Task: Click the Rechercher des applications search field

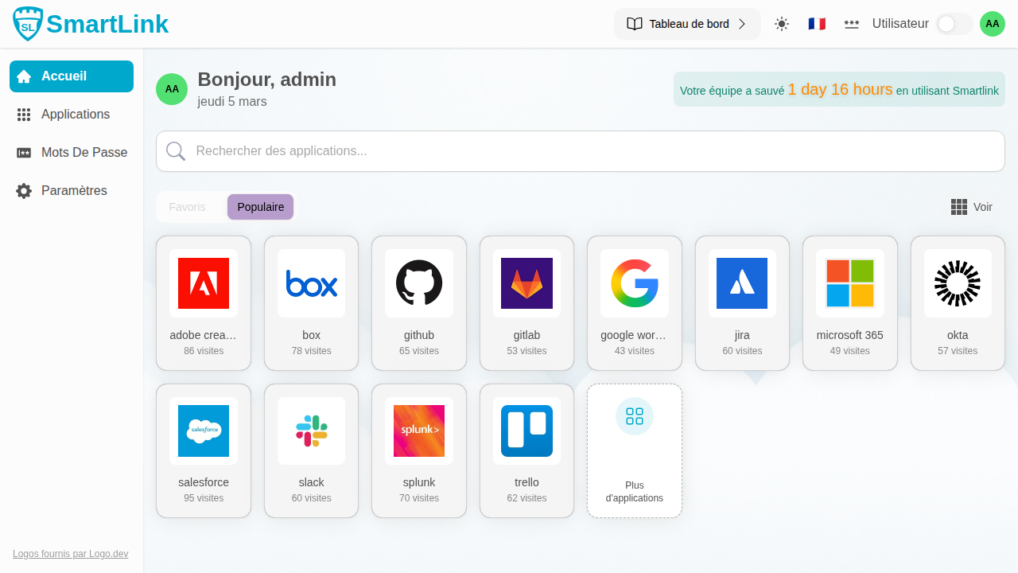Action: coord(581,151)
